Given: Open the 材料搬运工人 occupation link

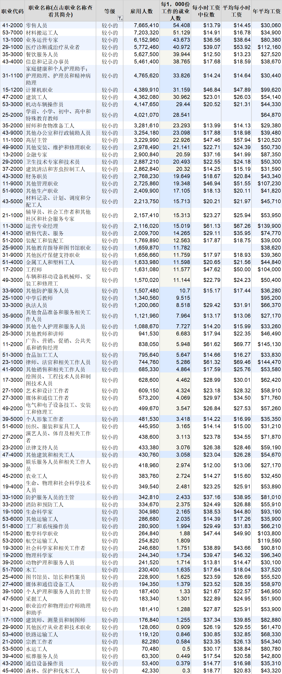Looking at the screenshot, I should (x=42, y=33).
